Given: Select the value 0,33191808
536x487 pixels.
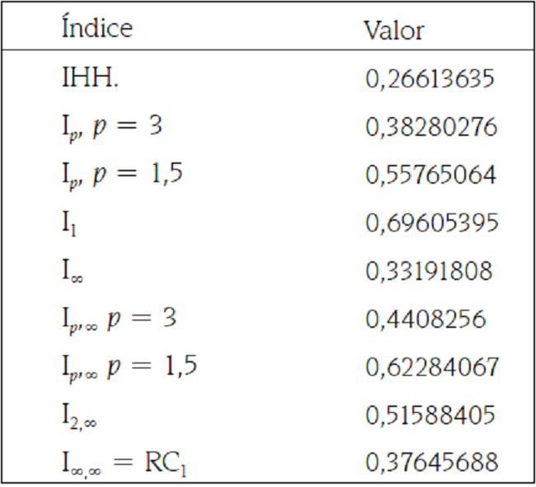Looking at the screenshot, I should [x=430, y=270].
